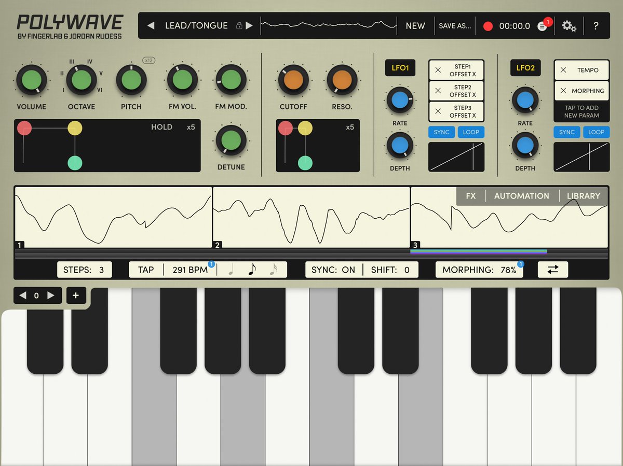Select the sixteenth note division

point(273,270)
